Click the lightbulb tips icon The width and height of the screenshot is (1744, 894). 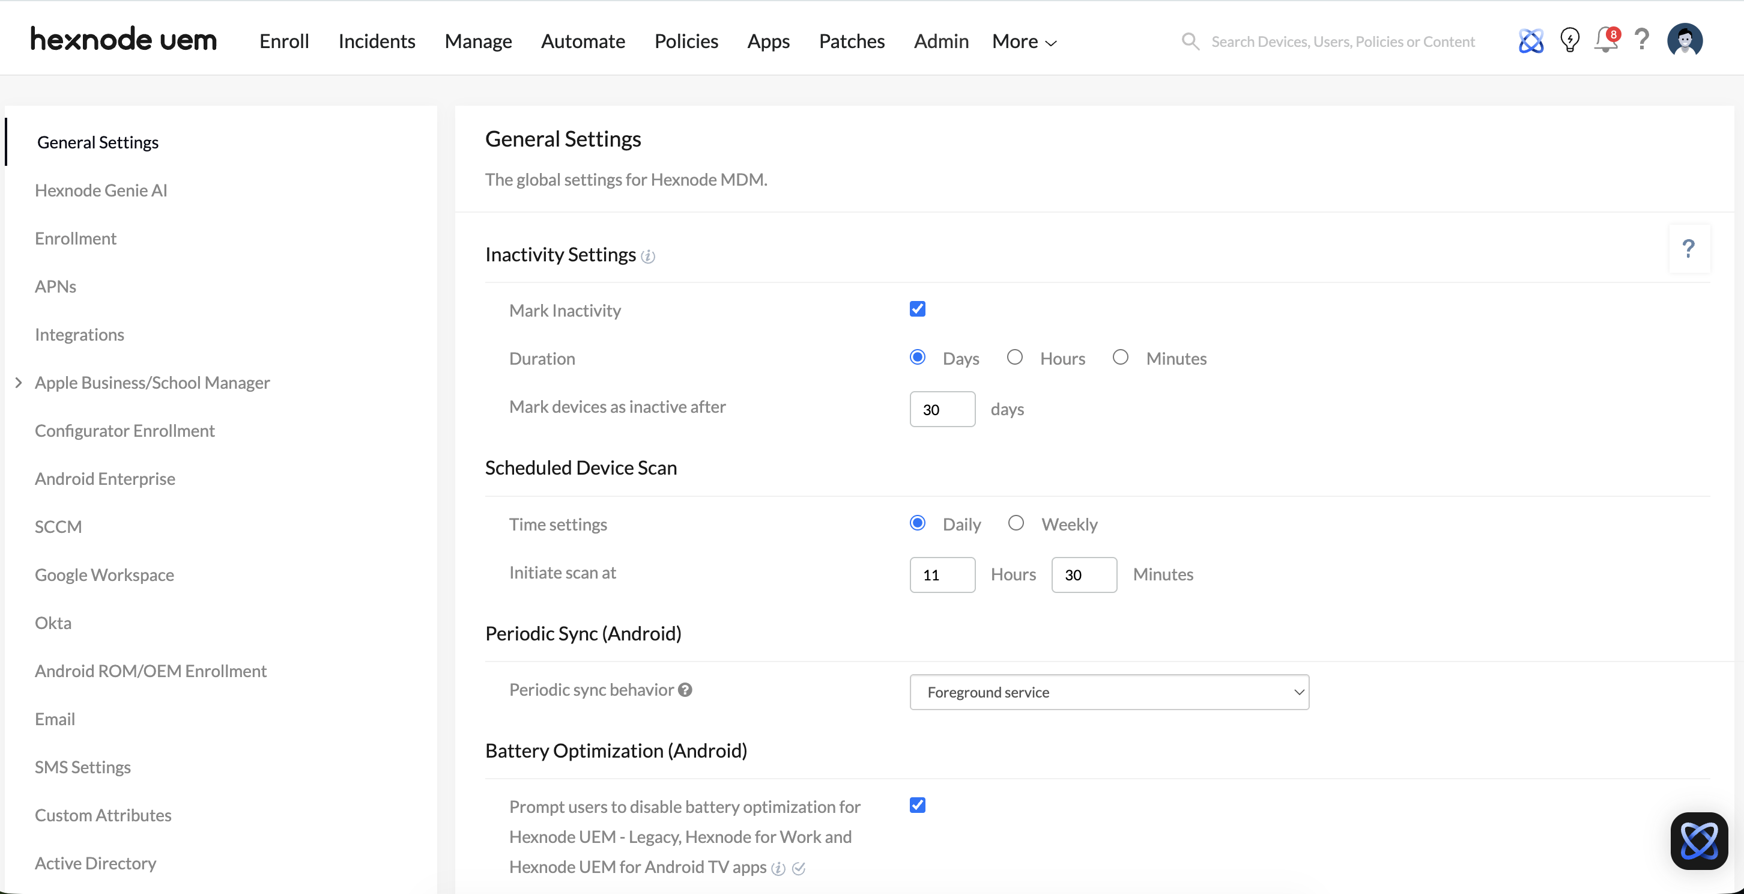coord(1569,40)
